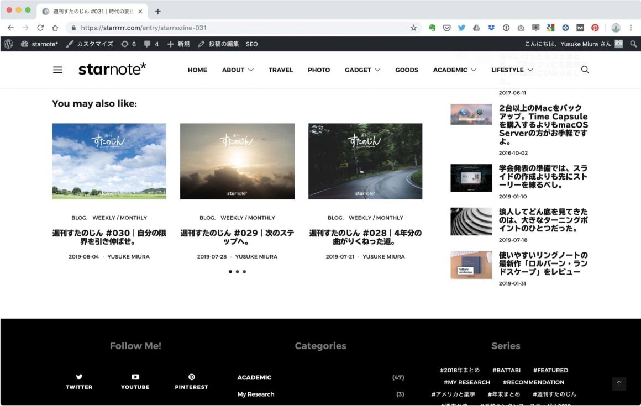Select the third carousel pagination dot
Screen dimensions: 641x406
click(244, 272)
